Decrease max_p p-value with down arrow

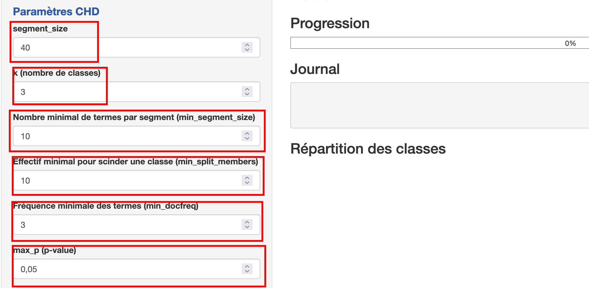[247, 271]
